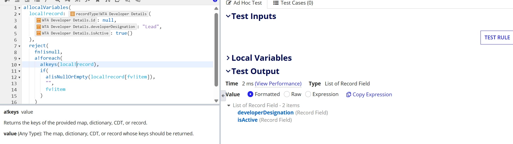Click the editor scrollbar up arrow
513x144 pixels.
(x=216, y=8)
